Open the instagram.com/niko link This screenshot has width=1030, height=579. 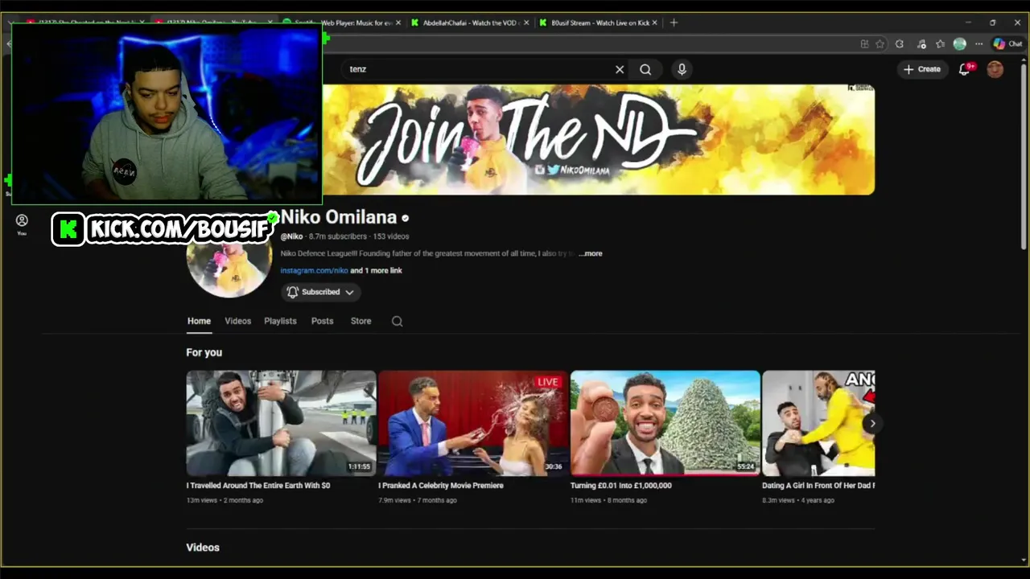(x=314, y=271)
